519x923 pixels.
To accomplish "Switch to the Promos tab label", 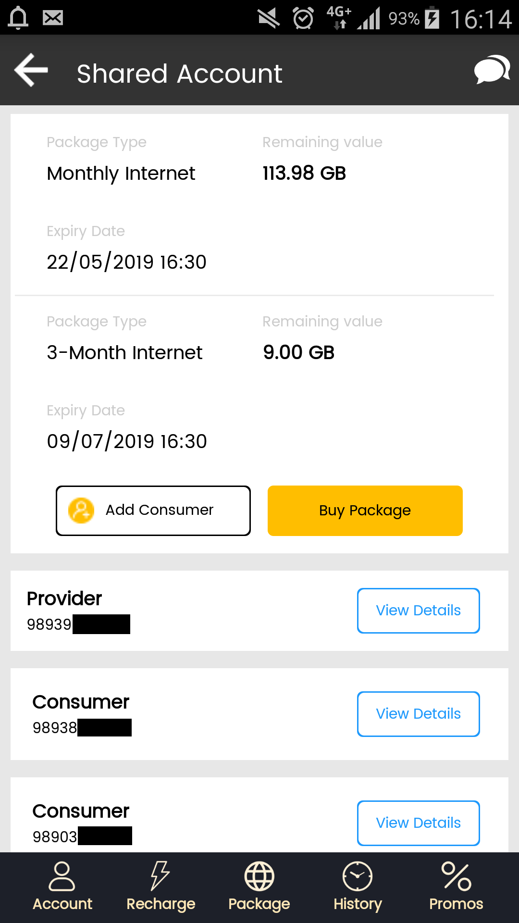I will point(456,904).
